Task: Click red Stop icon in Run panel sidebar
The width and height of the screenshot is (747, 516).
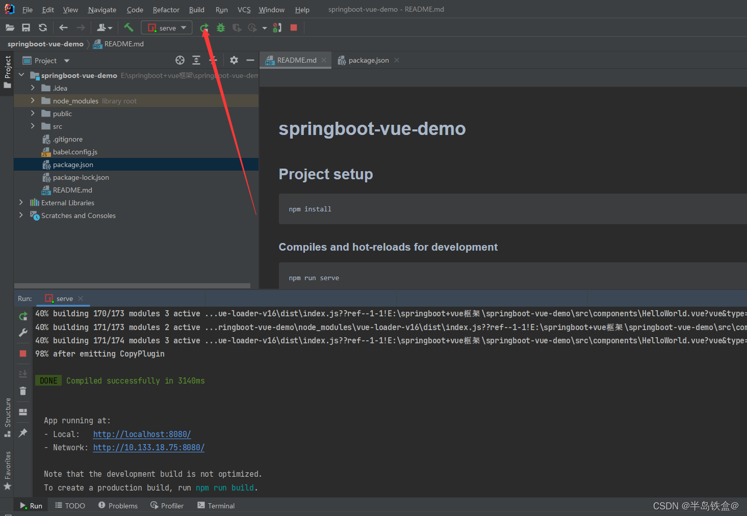Action: pyautogui.click(x=23, y=354)
